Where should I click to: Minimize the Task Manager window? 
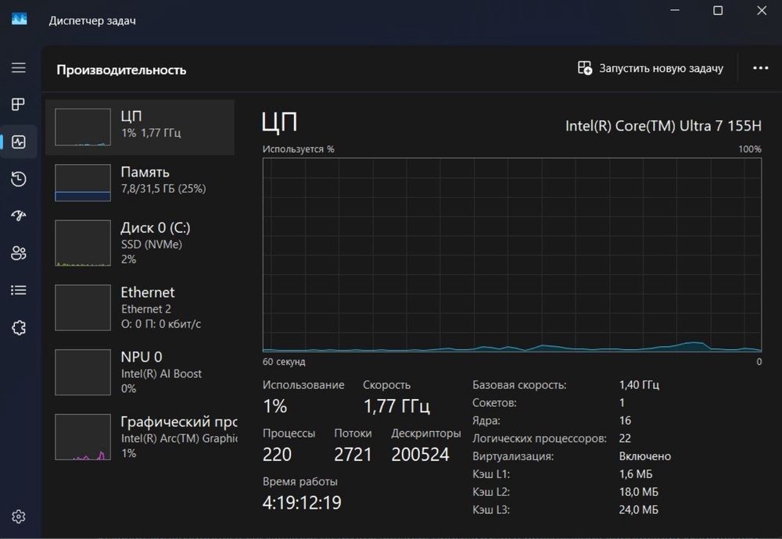[675, 10]
